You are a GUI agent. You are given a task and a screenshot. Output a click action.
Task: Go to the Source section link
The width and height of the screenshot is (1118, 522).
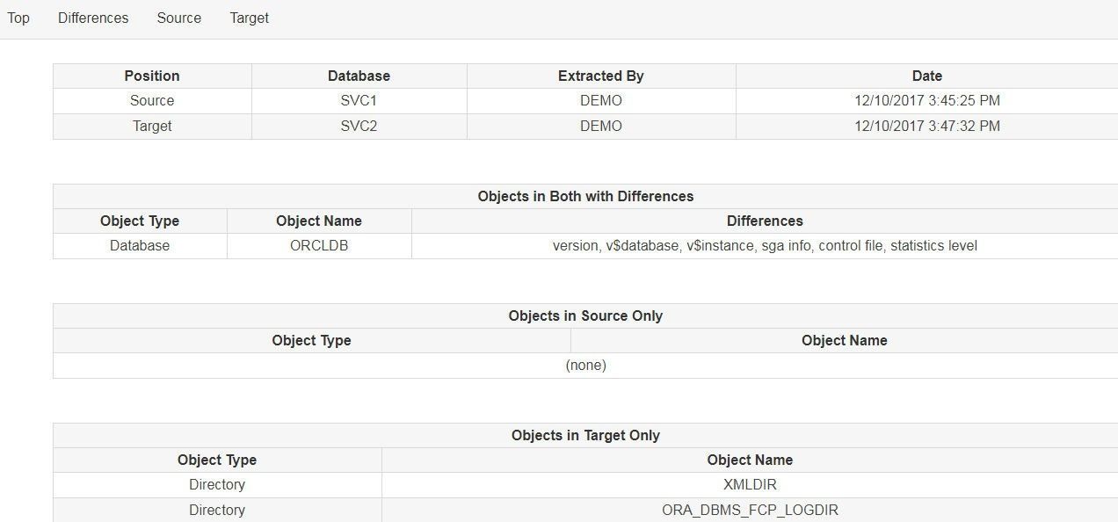[178, 18]
